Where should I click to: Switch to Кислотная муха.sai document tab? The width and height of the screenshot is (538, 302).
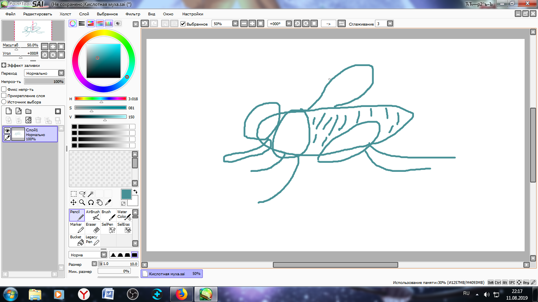pos(172,274)
